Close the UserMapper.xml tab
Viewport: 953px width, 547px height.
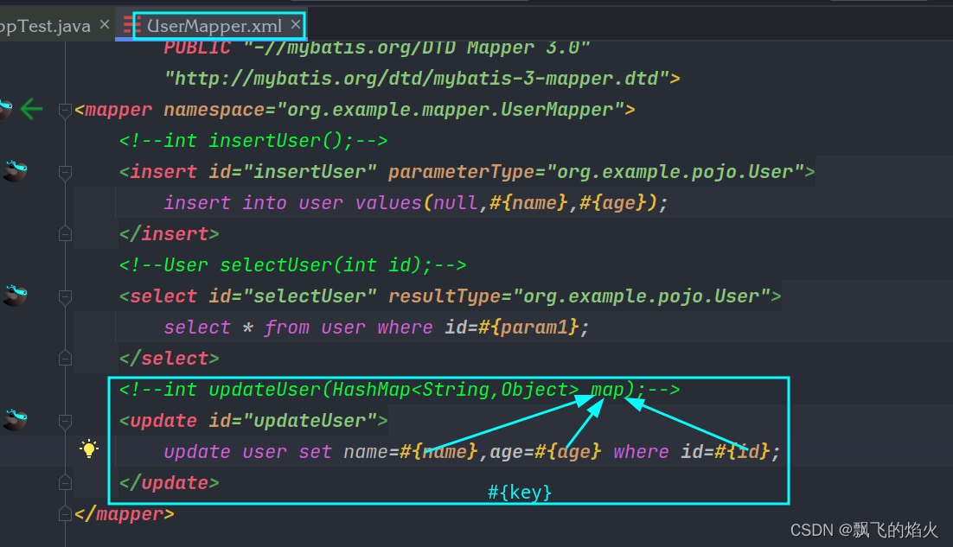tap(296, 24)
